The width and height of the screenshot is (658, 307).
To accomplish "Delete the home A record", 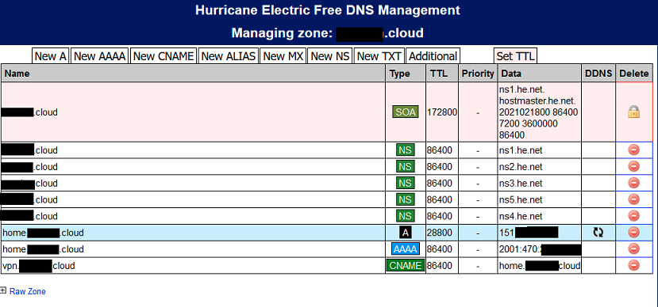I will pos(633,232).
